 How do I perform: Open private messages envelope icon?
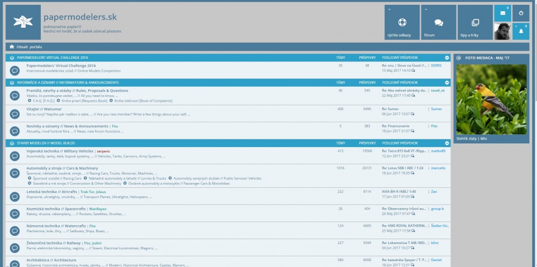[503, 13]
